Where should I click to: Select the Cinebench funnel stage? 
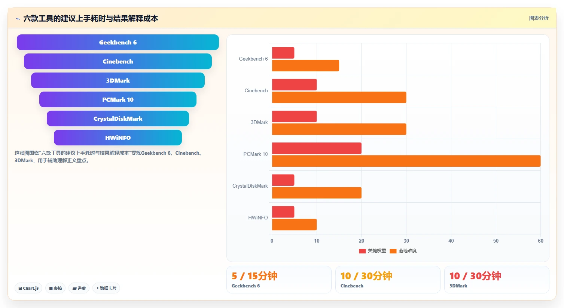tap(118, 61)
